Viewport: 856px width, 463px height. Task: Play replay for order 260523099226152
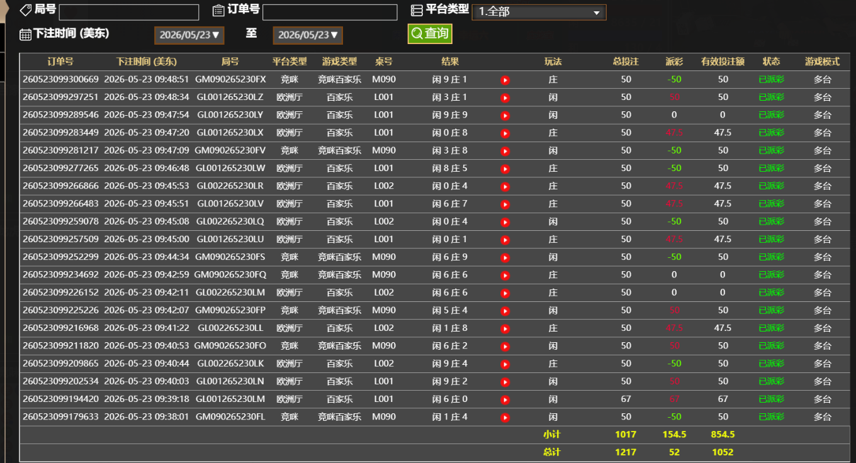(x=505, y=293)
